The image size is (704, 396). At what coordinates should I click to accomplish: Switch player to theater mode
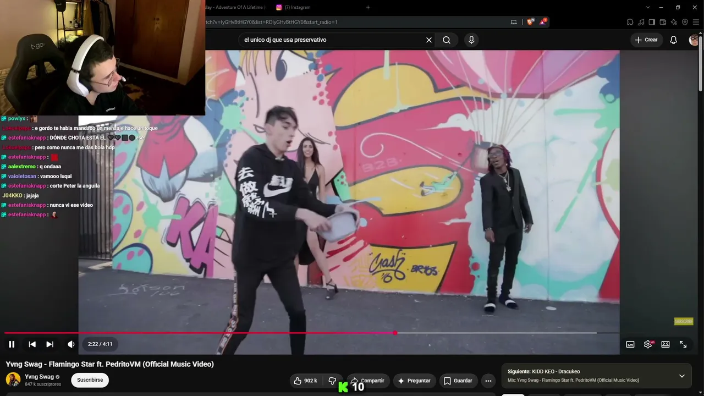[x=665, y=344]
